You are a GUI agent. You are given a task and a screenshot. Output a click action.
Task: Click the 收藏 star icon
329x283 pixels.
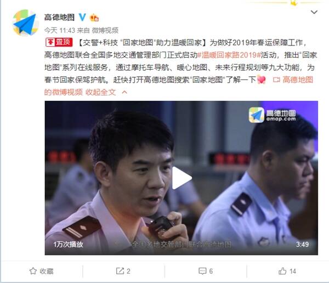pos(33,271)
